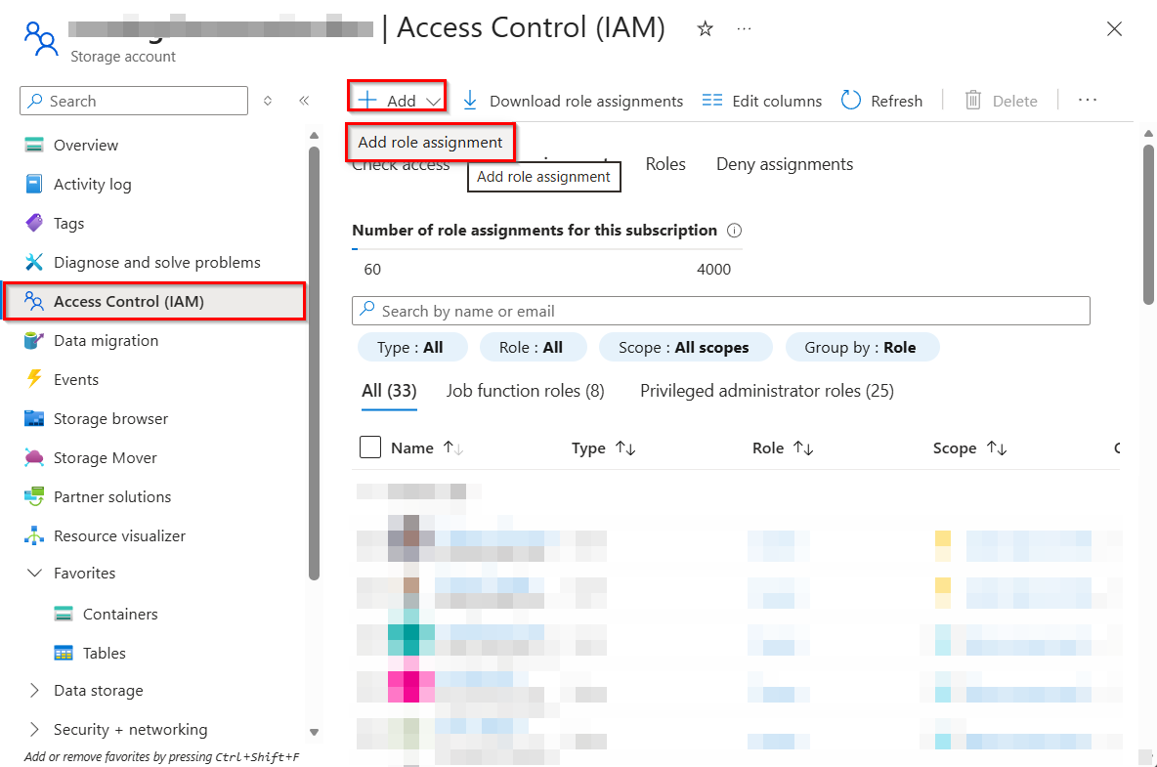1157x767 pixels.
Task: Click the Edit columns icon
Action: [x=712, y=101]
